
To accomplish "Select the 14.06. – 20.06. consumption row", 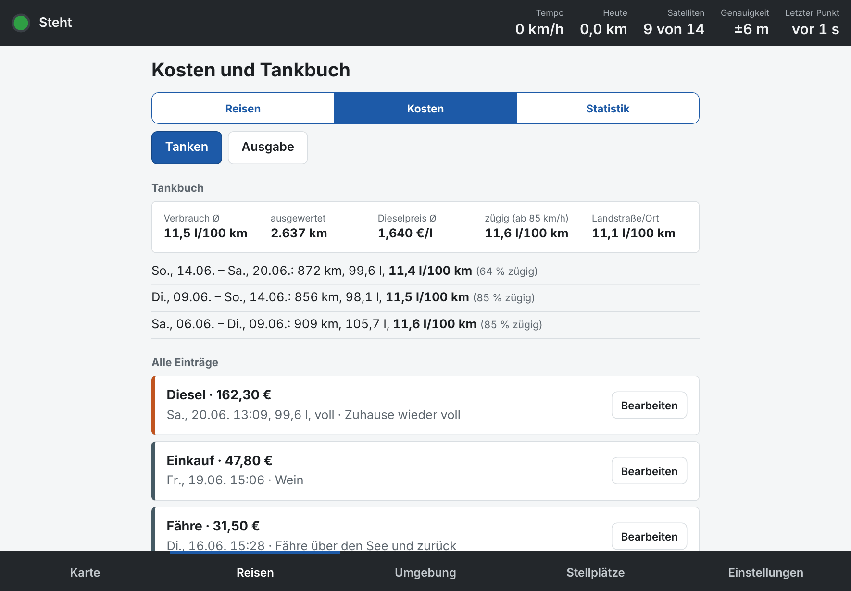I will coord(425,271).
